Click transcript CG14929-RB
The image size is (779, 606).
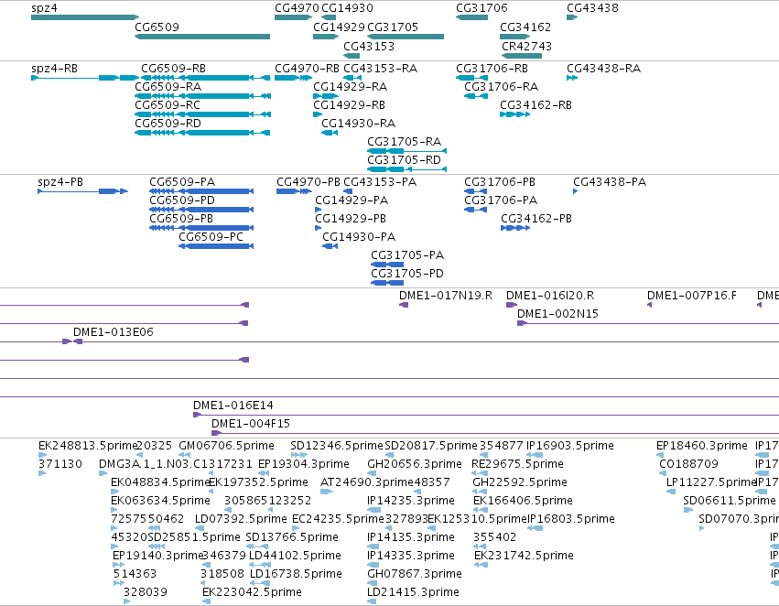(318, 114)
